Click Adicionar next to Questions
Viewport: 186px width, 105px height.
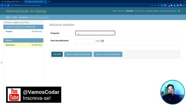pyautogui.click(x=37, y=45)
